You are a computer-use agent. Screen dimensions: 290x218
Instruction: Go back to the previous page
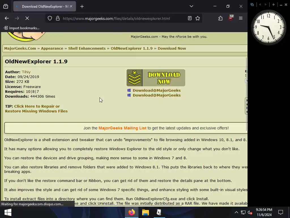point(7,18)
